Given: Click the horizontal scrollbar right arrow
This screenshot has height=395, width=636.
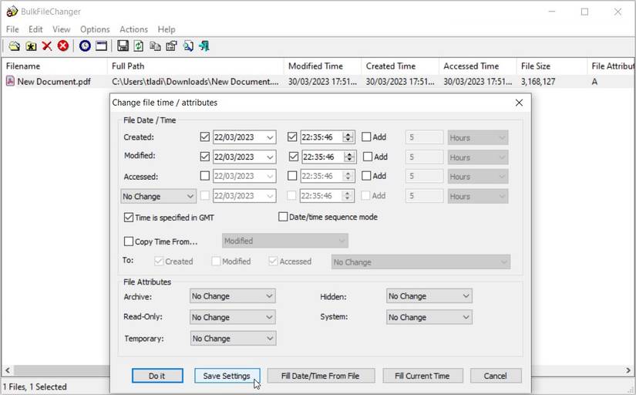Looking at the screenshot, I should tap(628, 370).
